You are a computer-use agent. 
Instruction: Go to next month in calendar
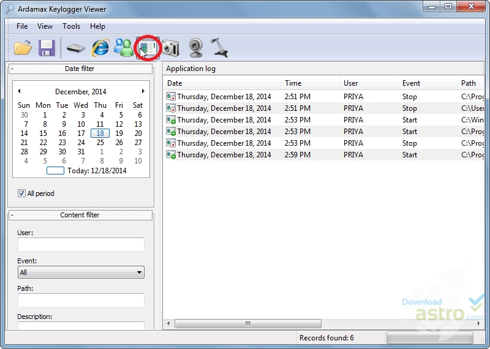click(x=143, y=91)
